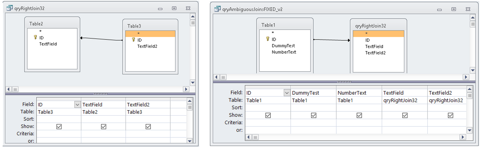The image size is (481, 147).
Task: Select the asterisk row in the Table1 list
Action: (285, 33)
